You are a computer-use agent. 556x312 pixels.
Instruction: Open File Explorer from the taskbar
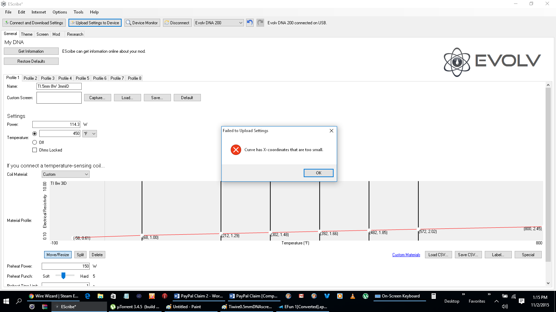click(x=100, y=296)
